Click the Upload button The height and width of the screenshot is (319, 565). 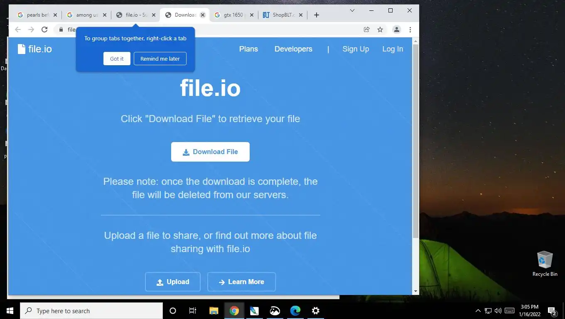pos(173,282)
